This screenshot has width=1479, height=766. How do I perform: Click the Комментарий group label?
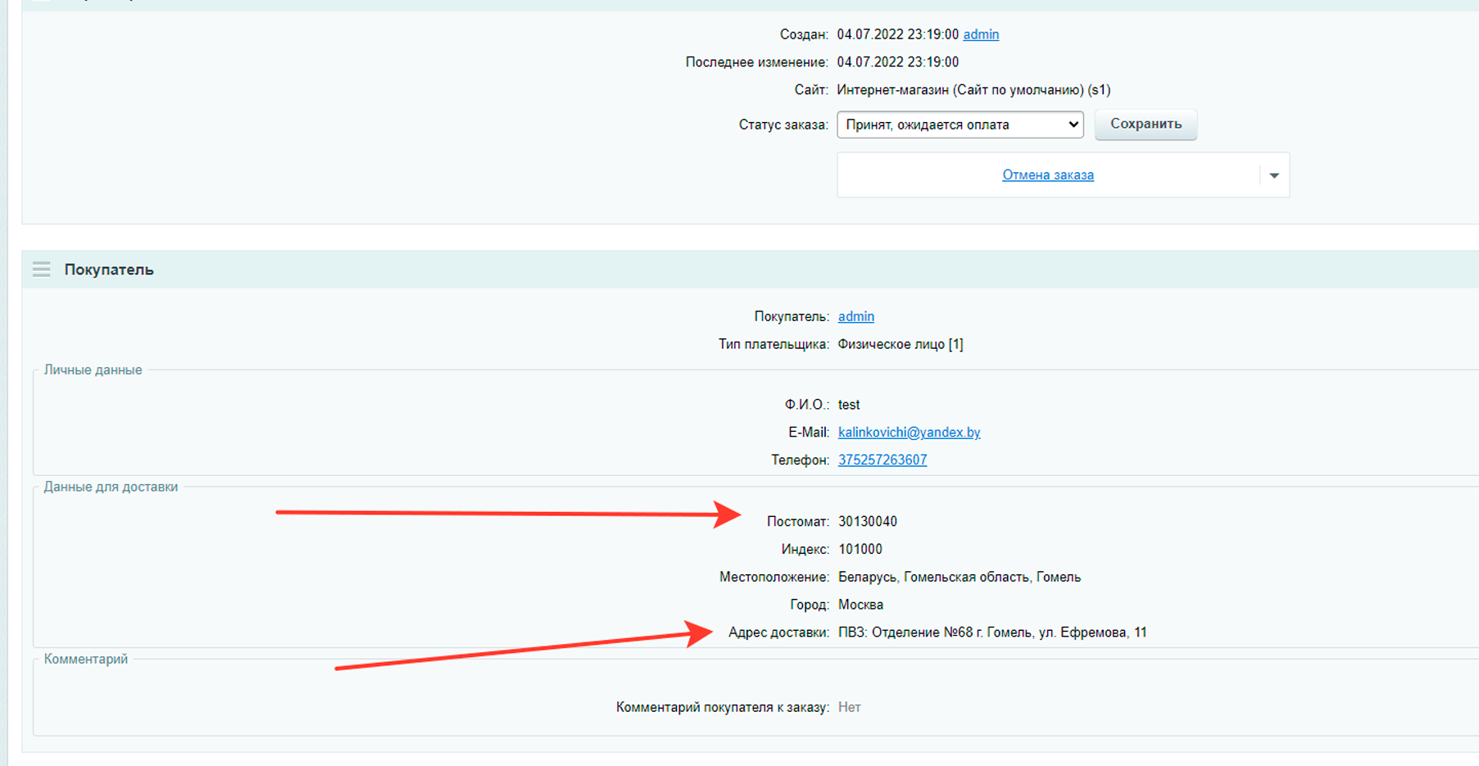86,659
